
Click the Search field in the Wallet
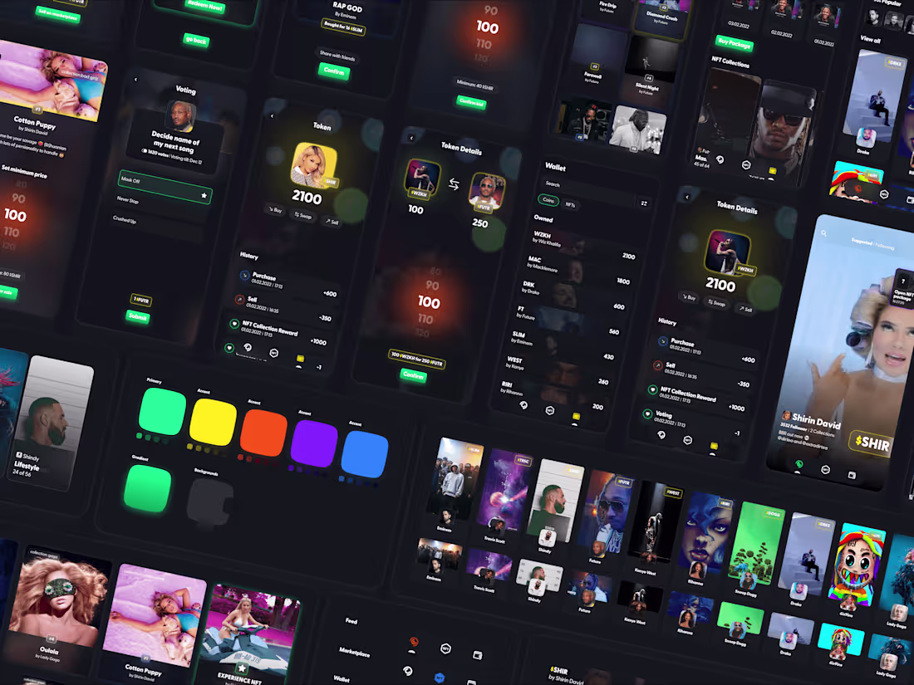pyautogui.click(x=552, y=185)
